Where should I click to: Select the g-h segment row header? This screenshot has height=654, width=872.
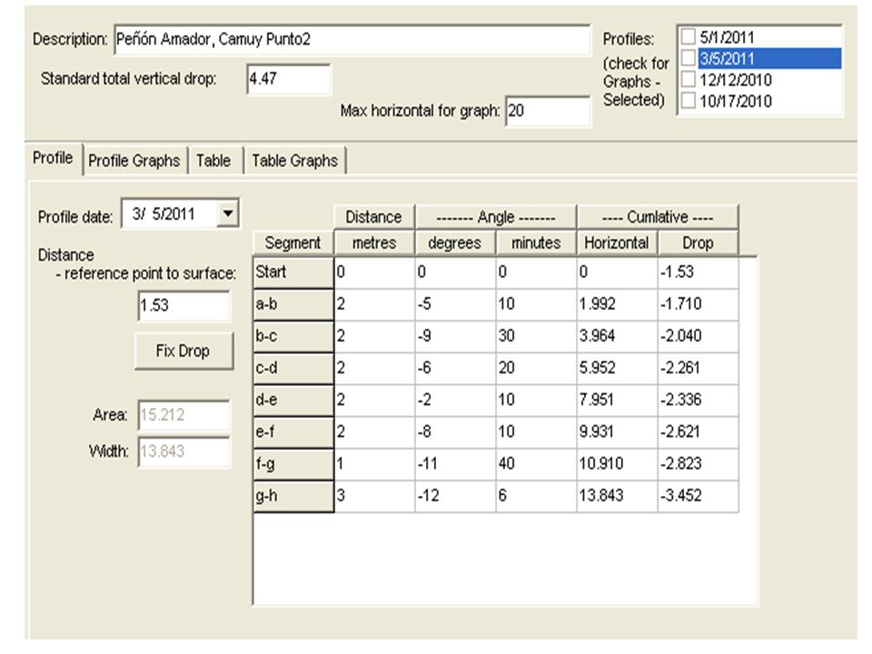coord(293,496)
